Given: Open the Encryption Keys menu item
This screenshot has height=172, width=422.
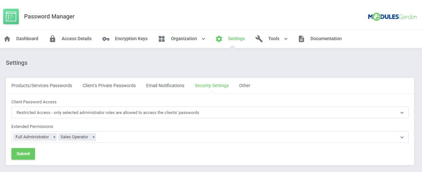Looking at the screenshot, I should point(131,39).
